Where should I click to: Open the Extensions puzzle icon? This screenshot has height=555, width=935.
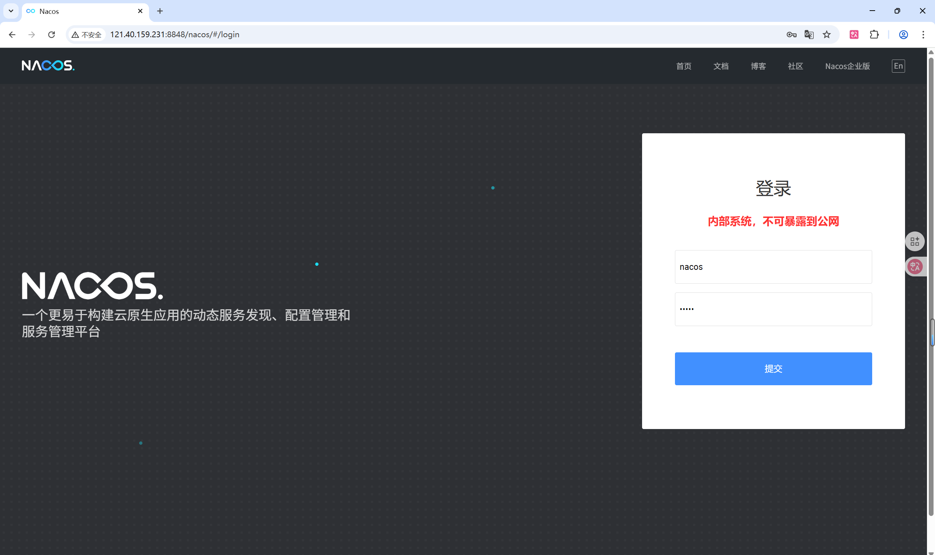(x=874, y=35)
